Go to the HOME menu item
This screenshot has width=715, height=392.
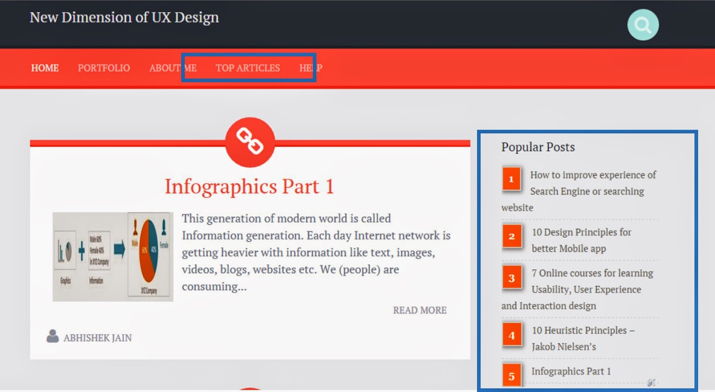45,68
